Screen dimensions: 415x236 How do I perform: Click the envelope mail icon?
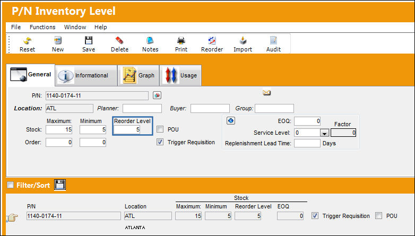point(266,93)
